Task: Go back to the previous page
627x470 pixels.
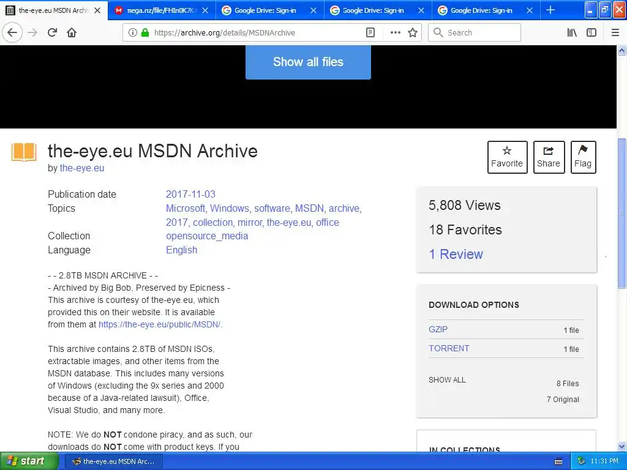Action: (x=12, y=32)
